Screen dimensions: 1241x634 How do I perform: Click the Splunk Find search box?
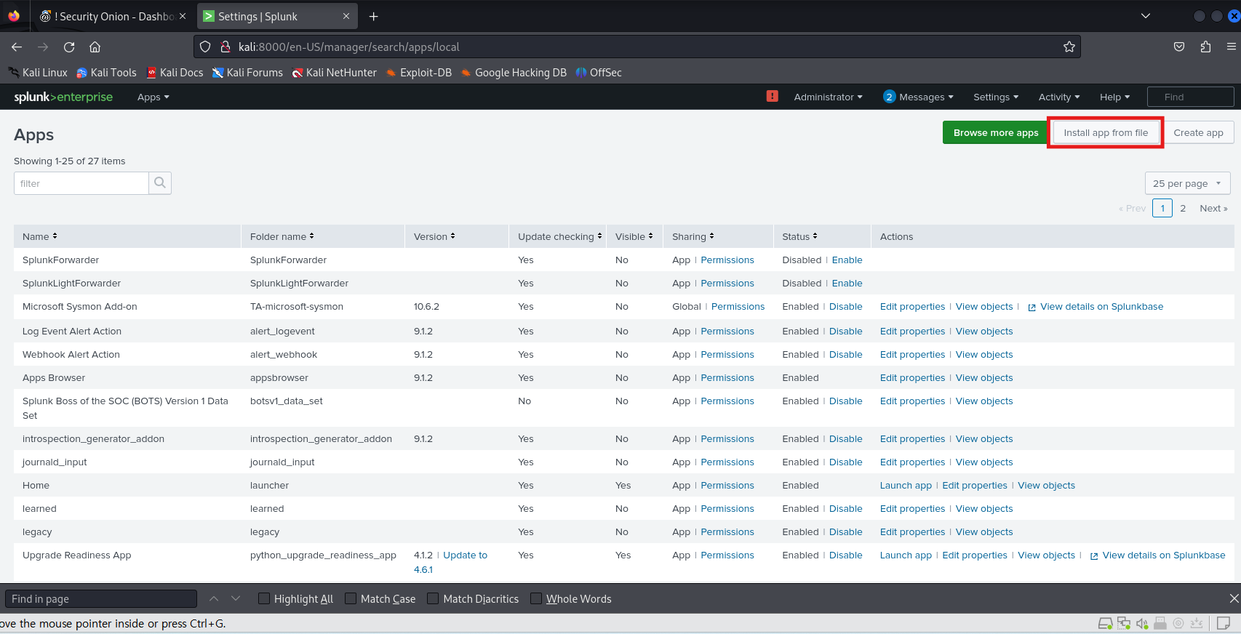(x=1190, y=97)
